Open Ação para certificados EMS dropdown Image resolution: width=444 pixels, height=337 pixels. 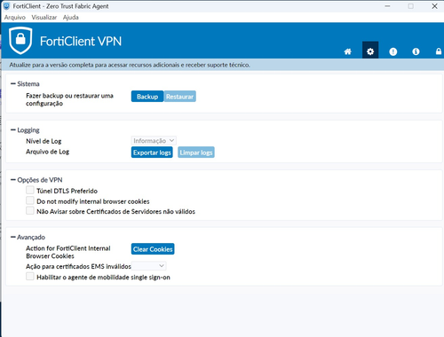click(148, 266)
